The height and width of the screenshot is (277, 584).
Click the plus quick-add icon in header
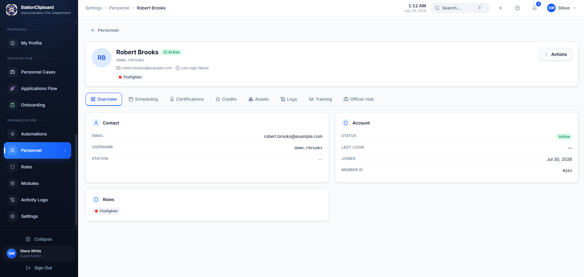(500, 8)
